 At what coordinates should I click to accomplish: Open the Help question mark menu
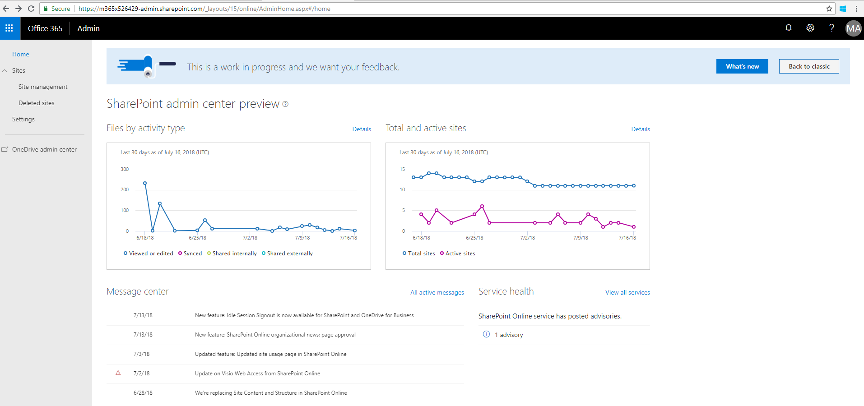coord(831,28)
